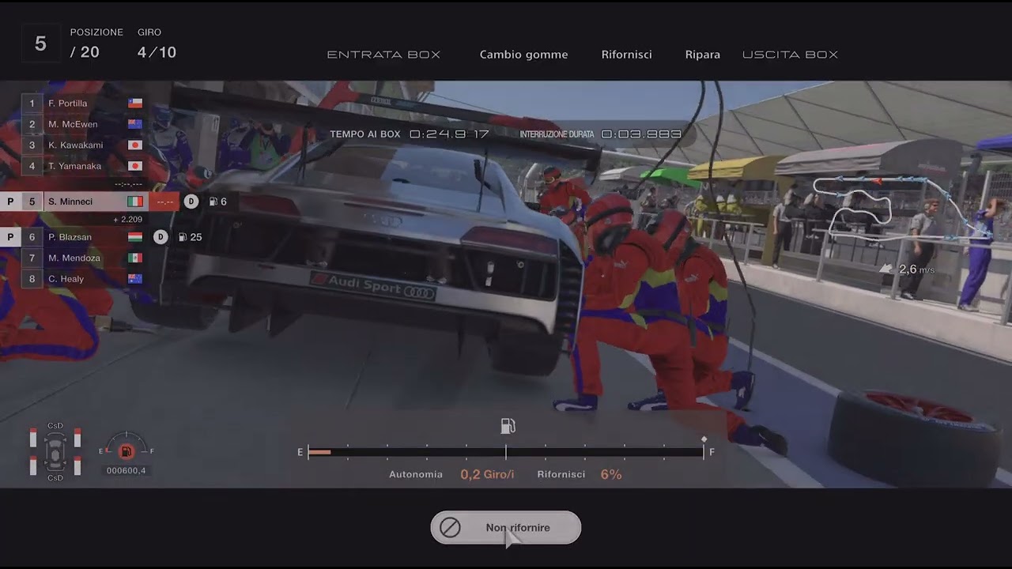The width and height of the screenshot is (1012, 569).
Task: Select the Rifornisci pit step
Action: [x=626, y=55]
